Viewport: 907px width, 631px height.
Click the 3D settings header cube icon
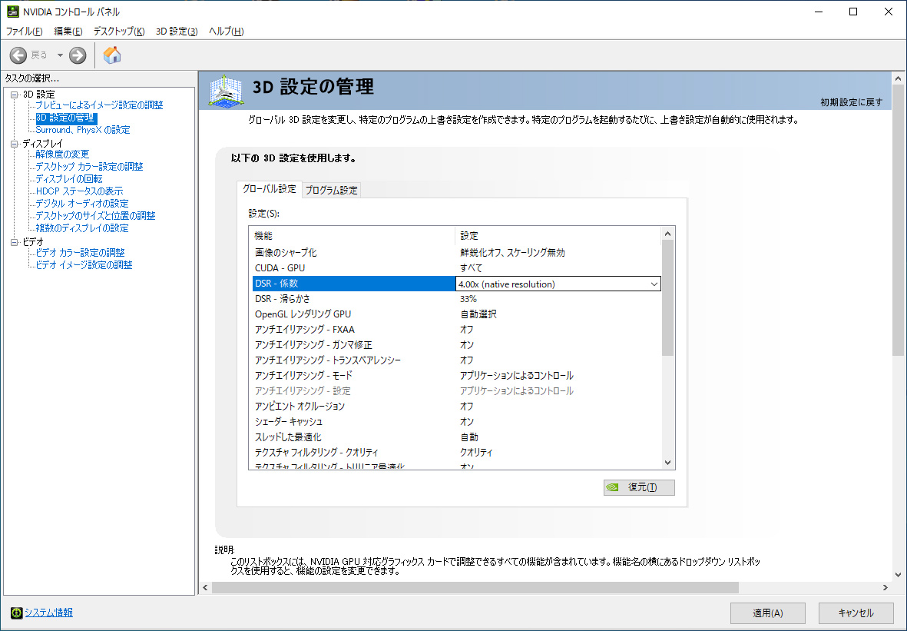pos(226,90)
